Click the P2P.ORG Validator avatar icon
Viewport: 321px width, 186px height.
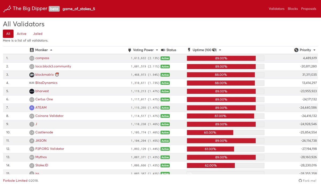32,149
